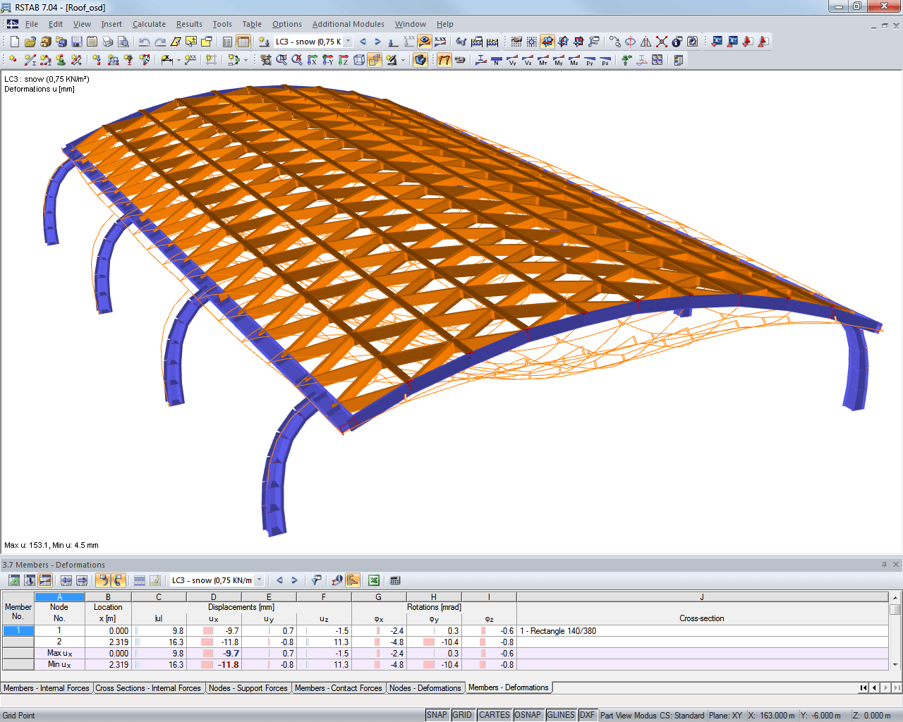The height and width of the screenshot is (722, 903).
Task: Show bending moment Mz results
Action: pyautogui.click(x=574, y=60)
